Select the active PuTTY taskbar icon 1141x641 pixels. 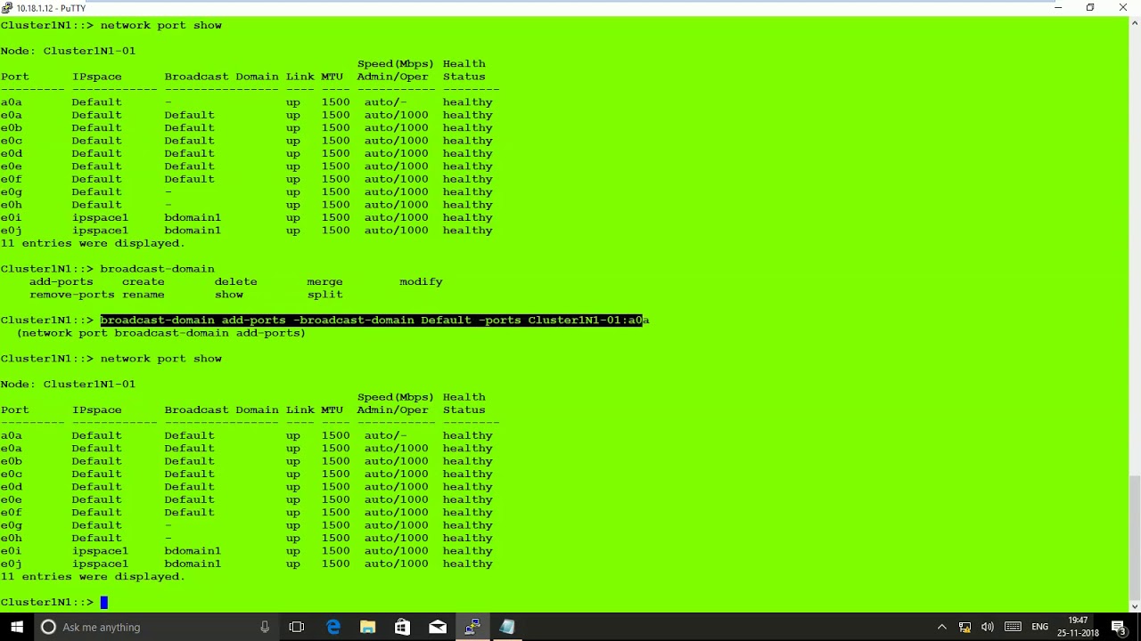coord(472,627)
